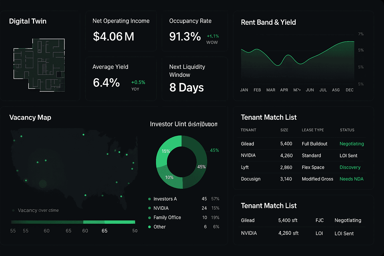The height and width of the screenshot is (256, 384).
Task: Click the vacancy gradient bar near value 65
Action: pos(104,221)
